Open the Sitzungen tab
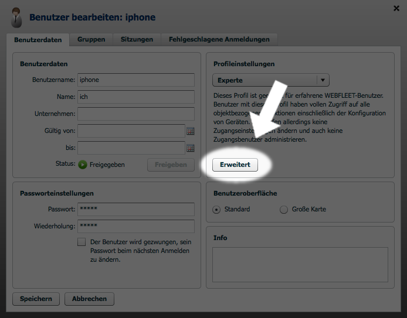The height and width of the screenshot is (318, 407). 137,39
